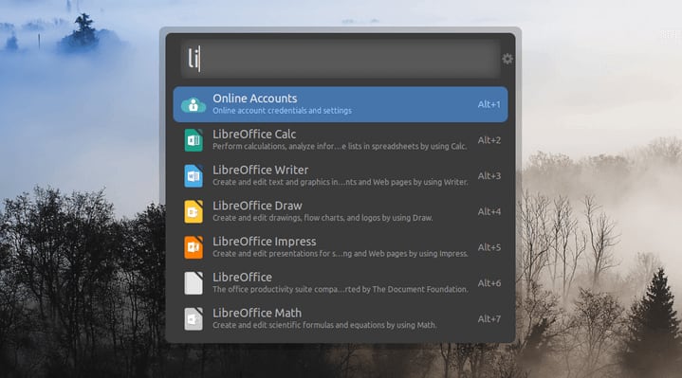Click the Online Accounts cloud icon
Viewport: 682px width, 378px height.
point(194,105)
